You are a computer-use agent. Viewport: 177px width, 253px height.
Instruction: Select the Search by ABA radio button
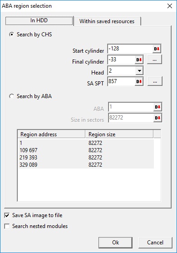pyautogui.click(x=12, y=96)
